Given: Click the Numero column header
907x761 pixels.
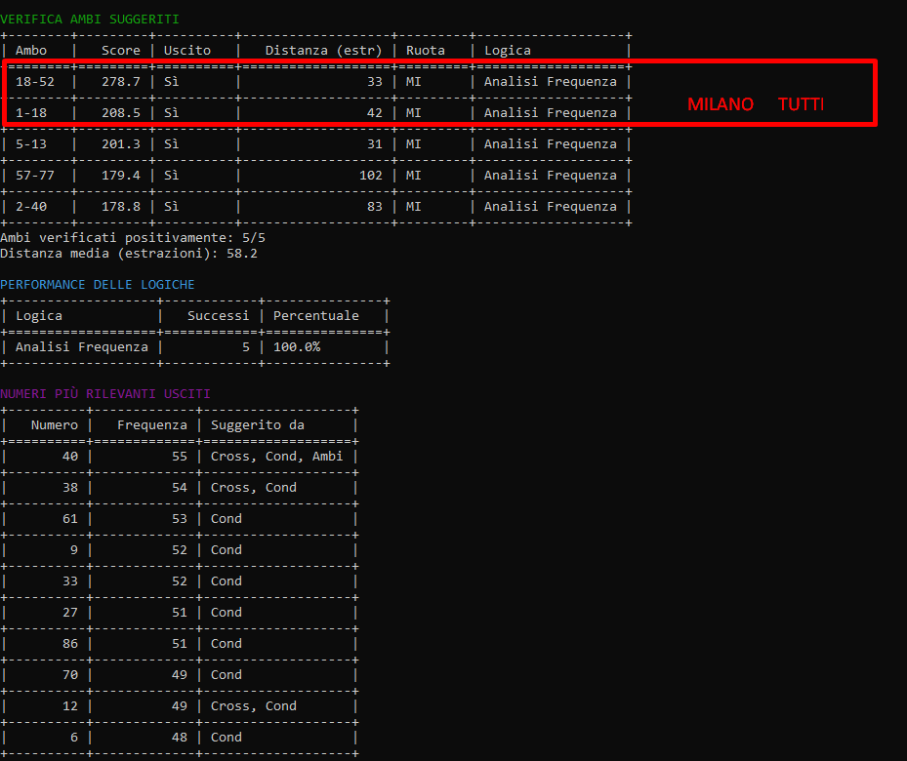Looking at the screenshot, I should pyautogui.click(x=55, y=424).
